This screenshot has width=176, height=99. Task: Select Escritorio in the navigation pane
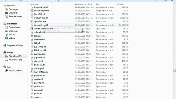click(13, 13)
